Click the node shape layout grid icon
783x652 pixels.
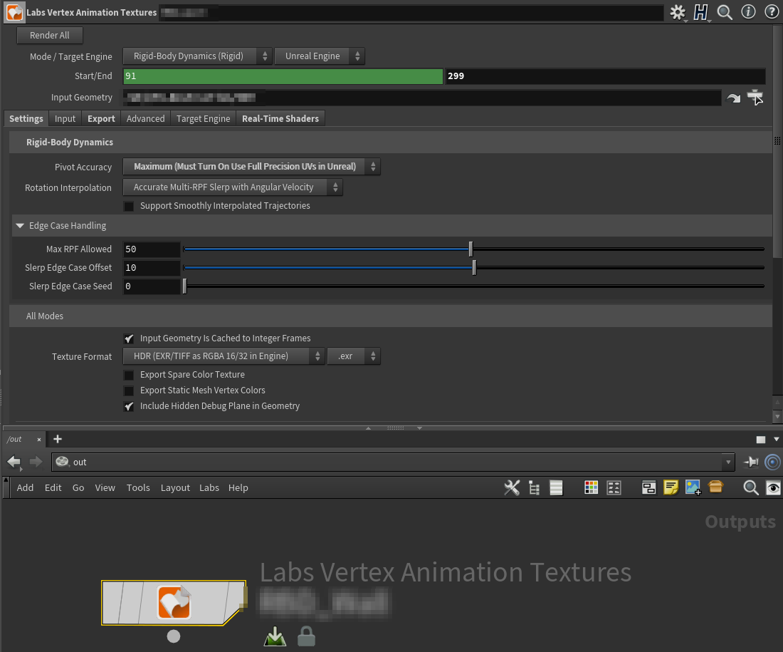[614, 487]
